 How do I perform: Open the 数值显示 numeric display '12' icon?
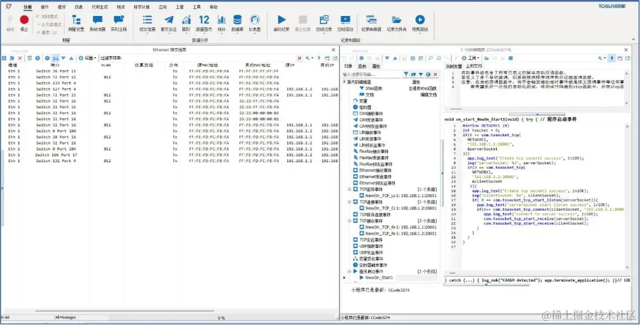pos(204,23)
